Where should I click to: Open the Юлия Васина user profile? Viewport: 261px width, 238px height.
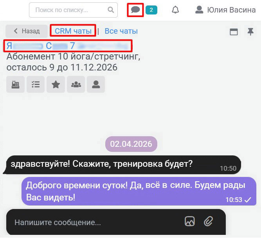coord(225,10)
